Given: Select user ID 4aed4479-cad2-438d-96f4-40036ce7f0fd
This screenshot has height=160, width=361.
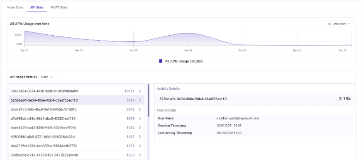Looking at the screenshot, I should coord(43,128).
